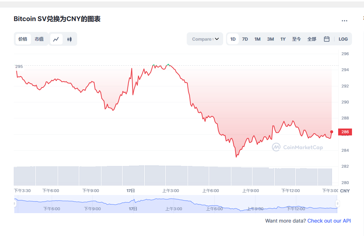Click the 296 y-axis value
The height and width of the screenshot is (236, 364).
click(345, 54)
